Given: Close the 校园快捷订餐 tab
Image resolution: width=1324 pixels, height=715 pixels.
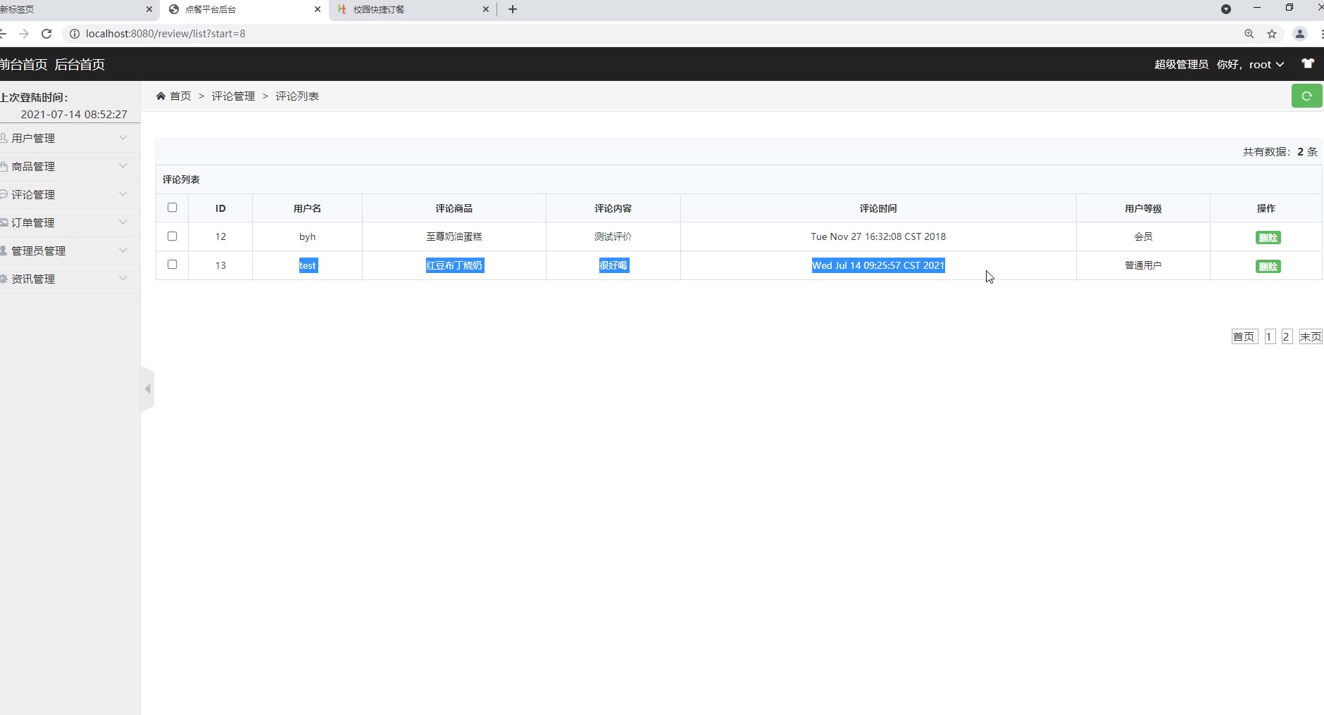Looking at the screenshot, I should [486, 9].
